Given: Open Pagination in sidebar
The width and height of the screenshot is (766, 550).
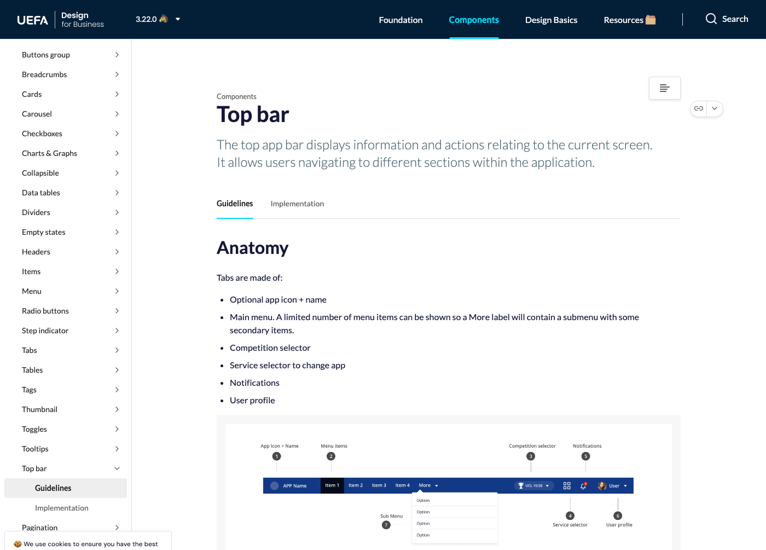Looking at the screenshot, I should tap(39, 528).
